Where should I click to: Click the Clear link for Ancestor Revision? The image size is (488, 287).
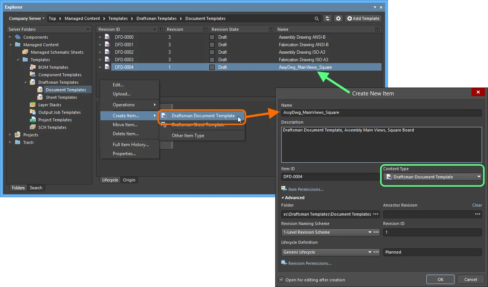tap(477, 205)
